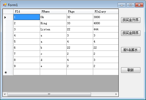Select the name cell 'Ok'
Image resolution: width=146 pixels, height=100 pixels.
pos(53,17)
